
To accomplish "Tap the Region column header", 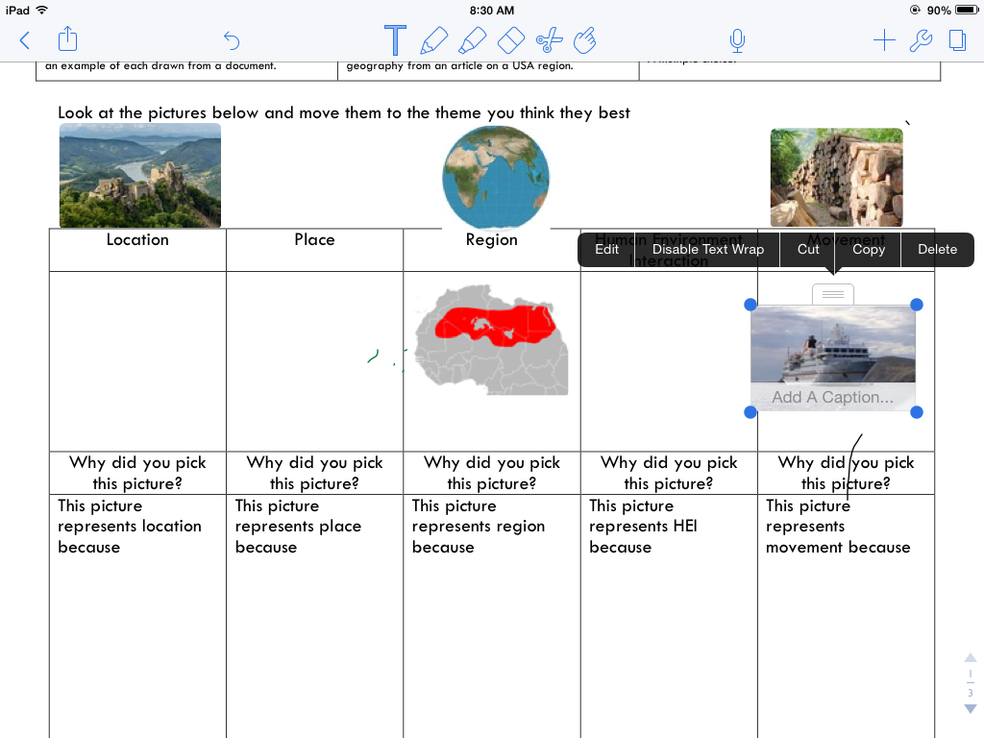I will [491, 239].
